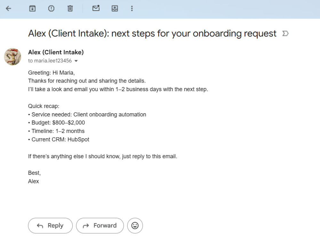The image size is (320, 240).
Task: Go back to inbox with the back arrow
Action: click(8, 8)
